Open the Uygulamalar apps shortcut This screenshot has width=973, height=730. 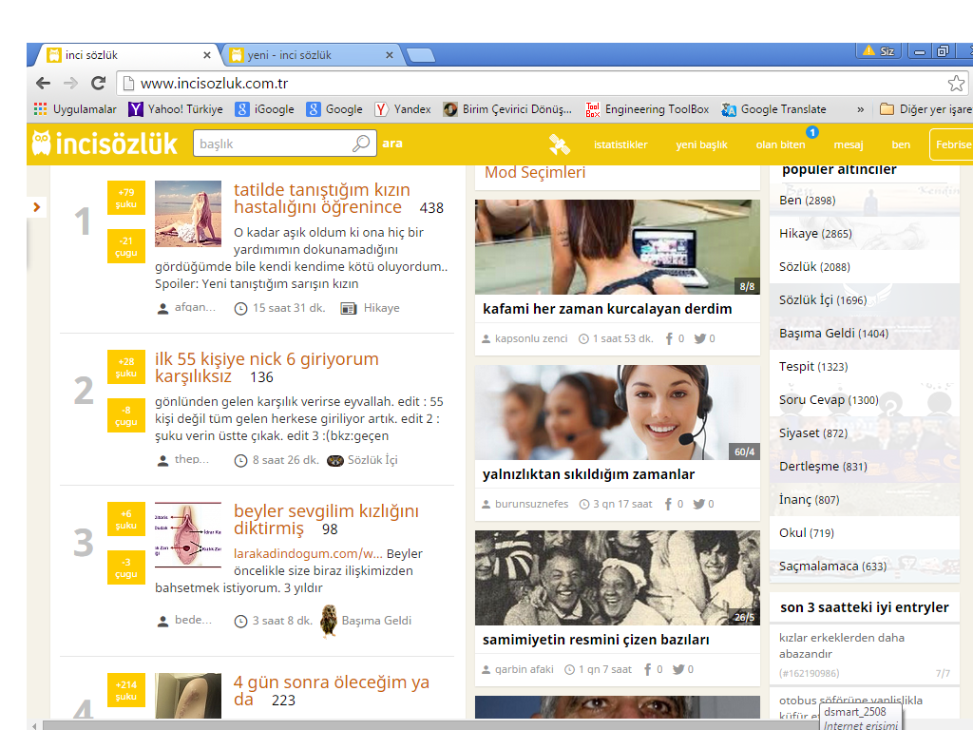click(x=75, y=109)
